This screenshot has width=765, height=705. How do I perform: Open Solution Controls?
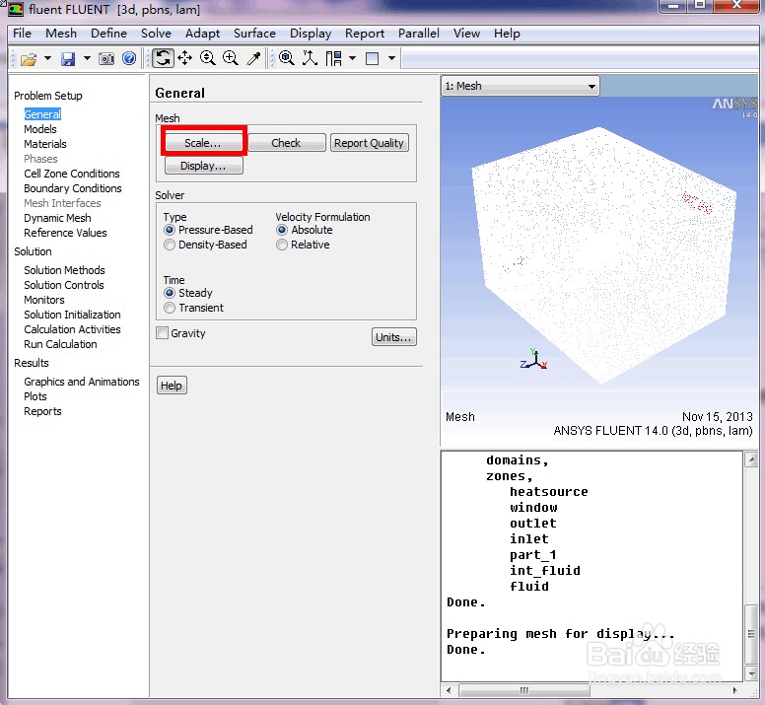[64, 285]
